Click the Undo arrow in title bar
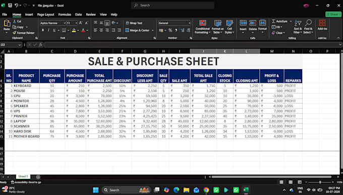 click(x=16, y=6)
